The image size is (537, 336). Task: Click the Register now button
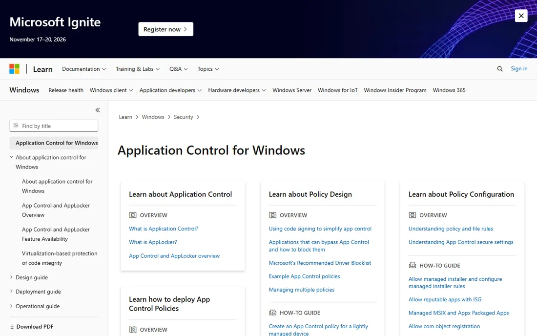coord(166,29)
